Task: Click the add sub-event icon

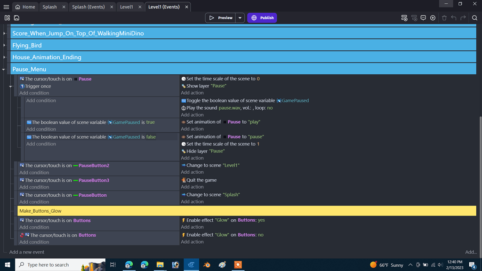Action: click(x=414, y=18)
